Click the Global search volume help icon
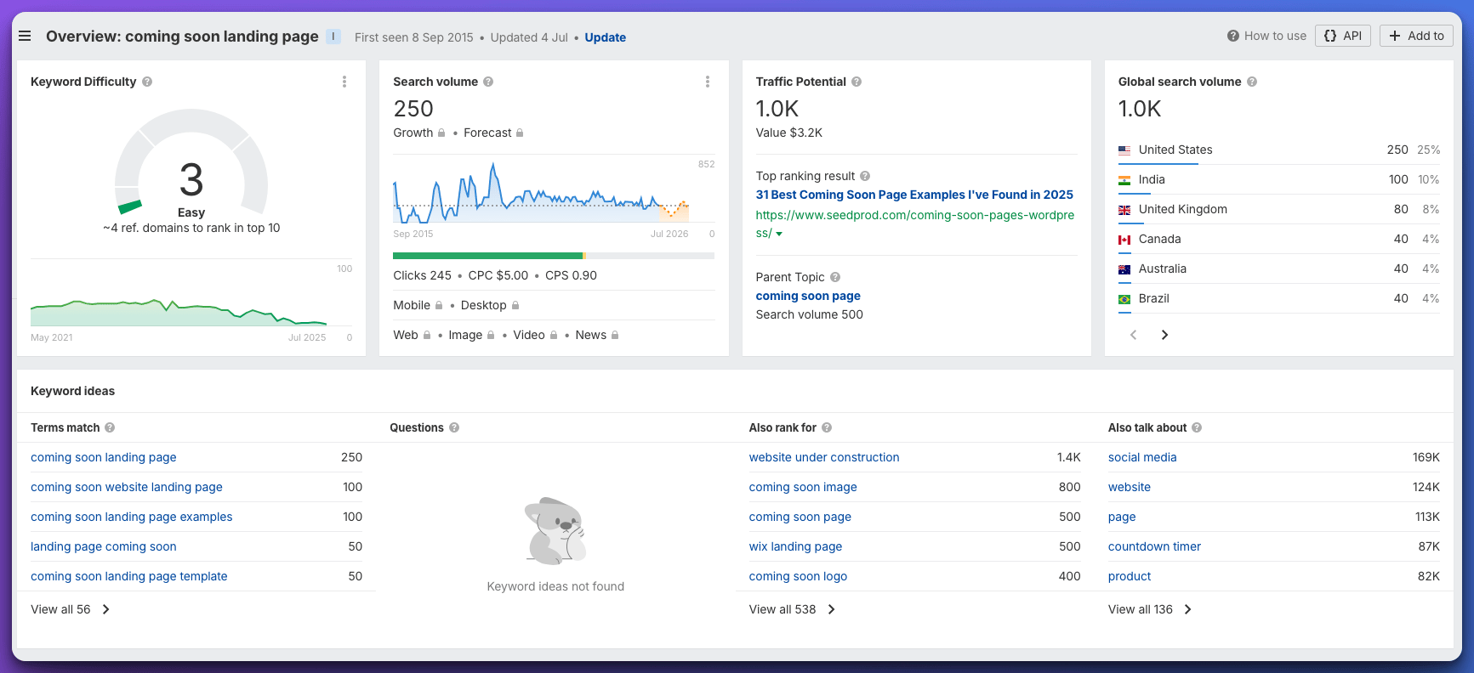Viewport: 1474px width, 673px height. click(1252, 82)
